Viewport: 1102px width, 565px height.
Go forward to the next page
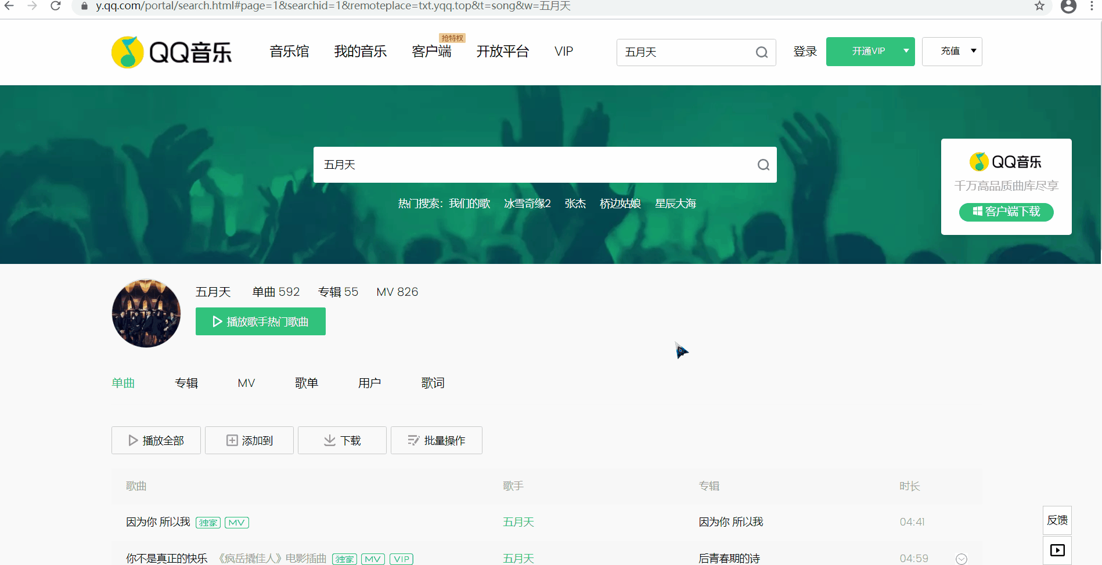coord(33,6)
